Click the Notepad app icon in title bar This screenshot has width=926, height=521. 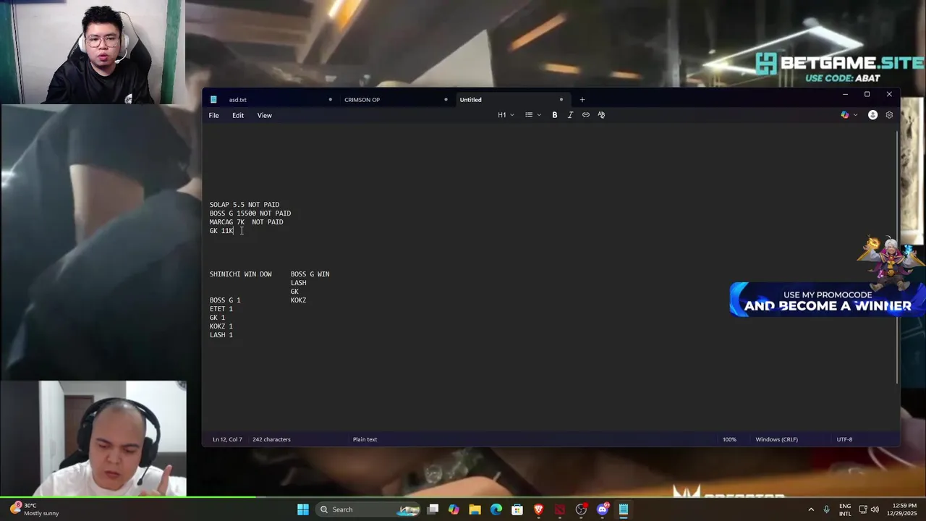[213, 100]
